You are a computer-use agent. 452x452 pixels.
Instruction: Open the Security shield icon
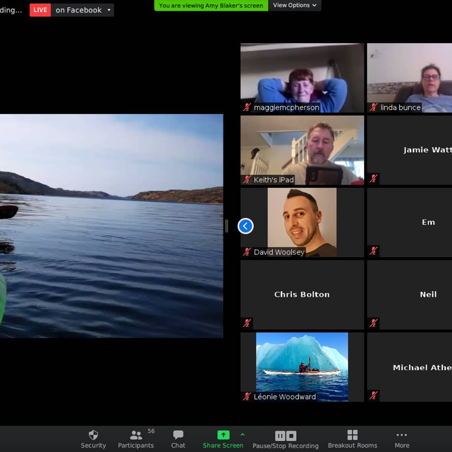93,435
